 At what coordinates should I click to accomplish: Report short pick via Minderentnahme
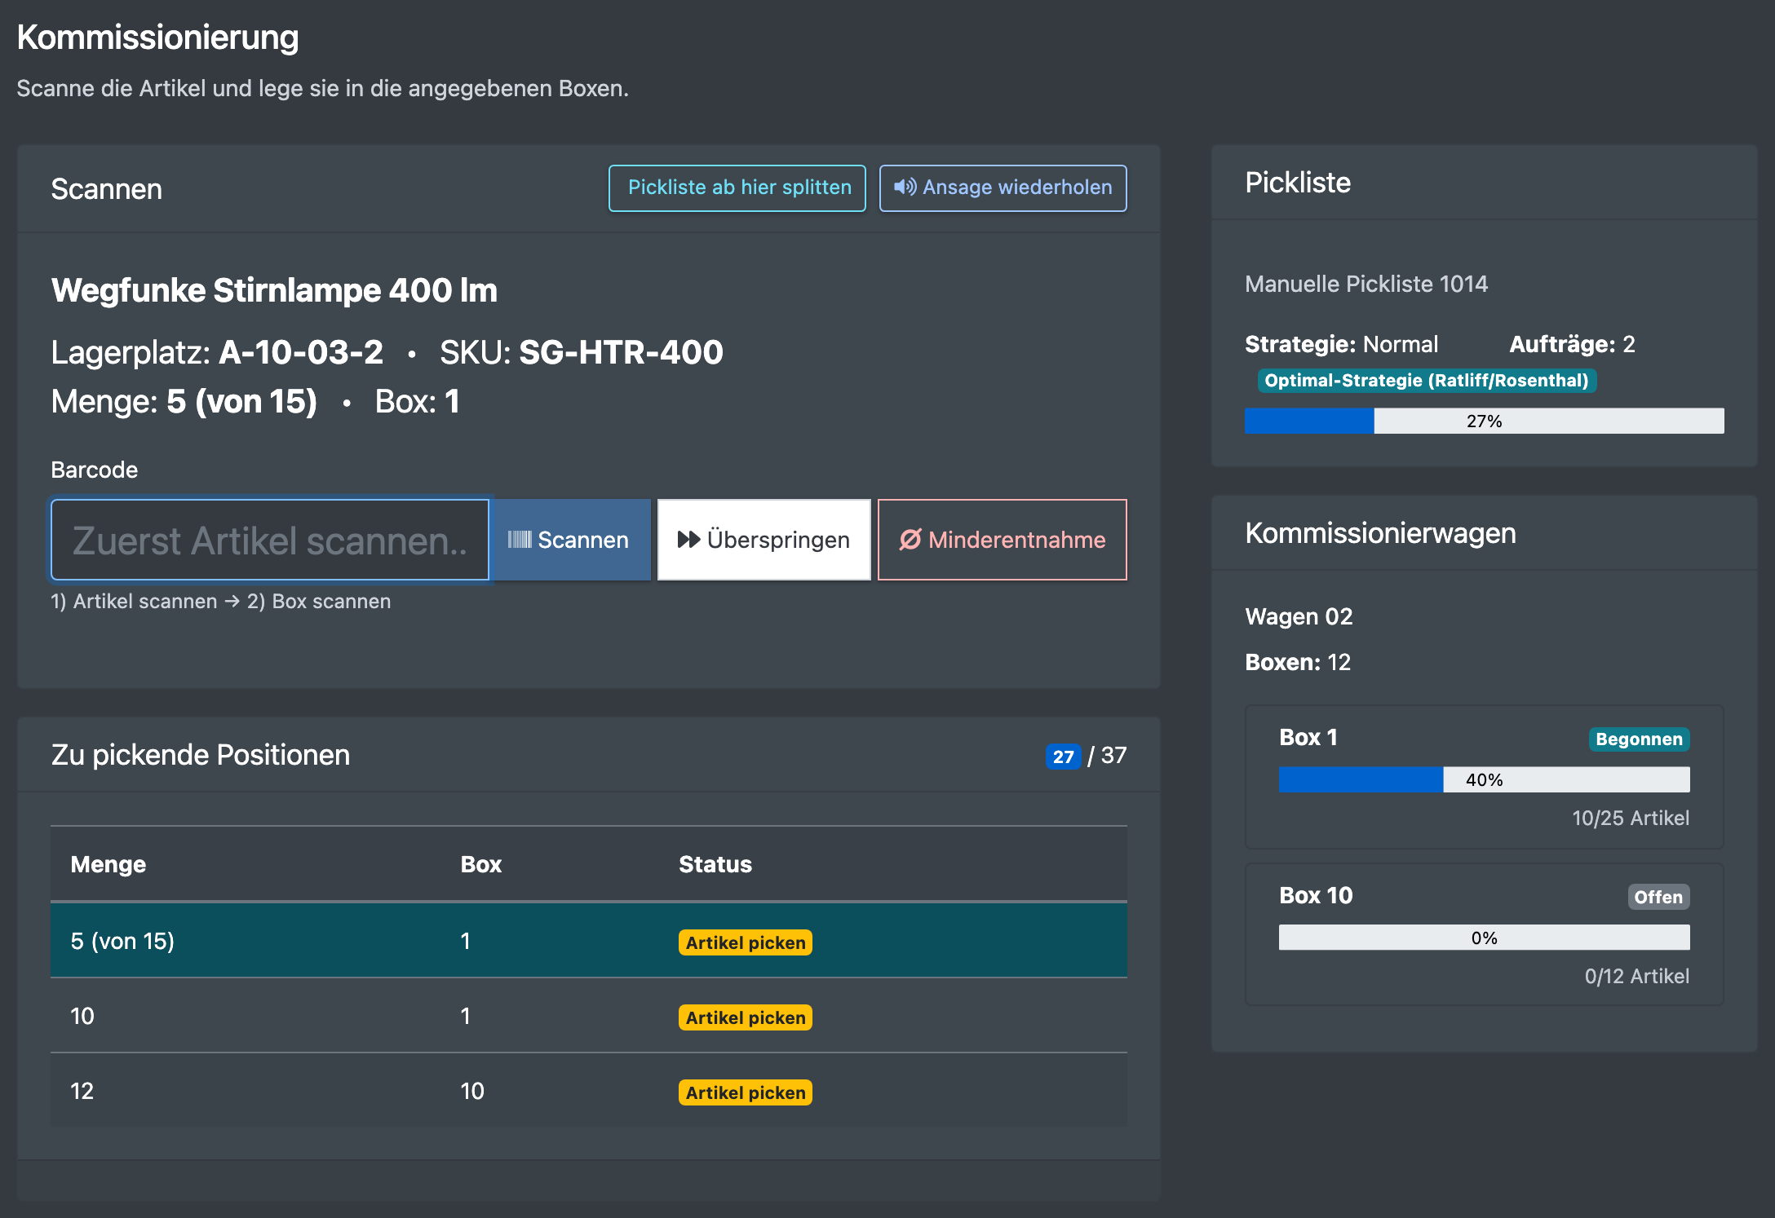coord(1003,540)
